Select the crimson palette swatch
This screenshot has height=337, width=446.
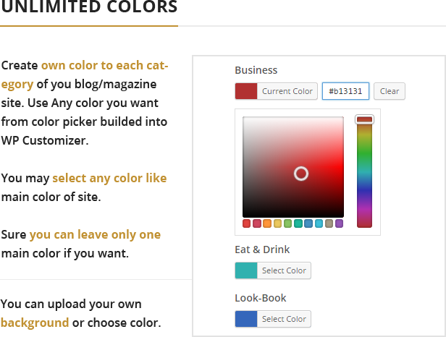256,223
